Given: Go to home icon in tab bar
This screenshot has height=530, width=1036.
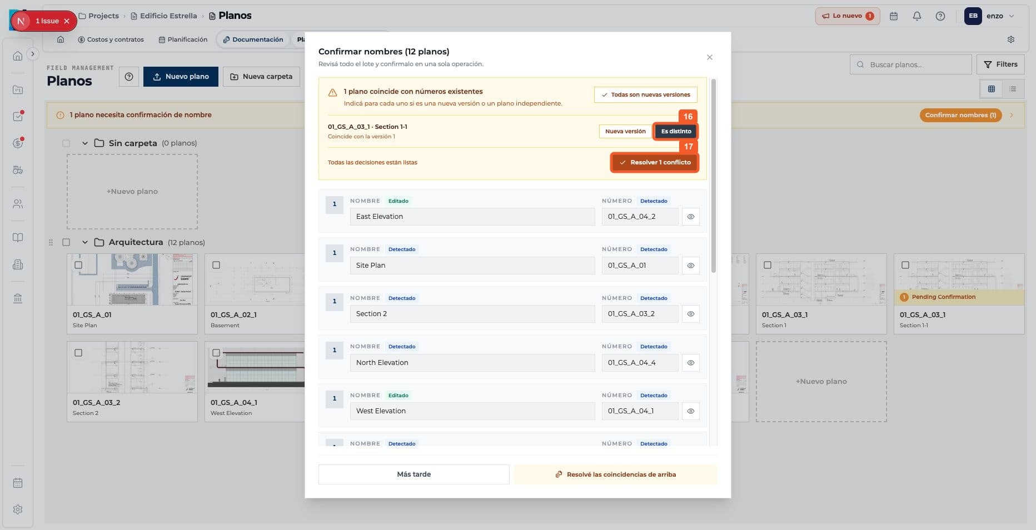Looking at the screenshot, I should (61, 39).
